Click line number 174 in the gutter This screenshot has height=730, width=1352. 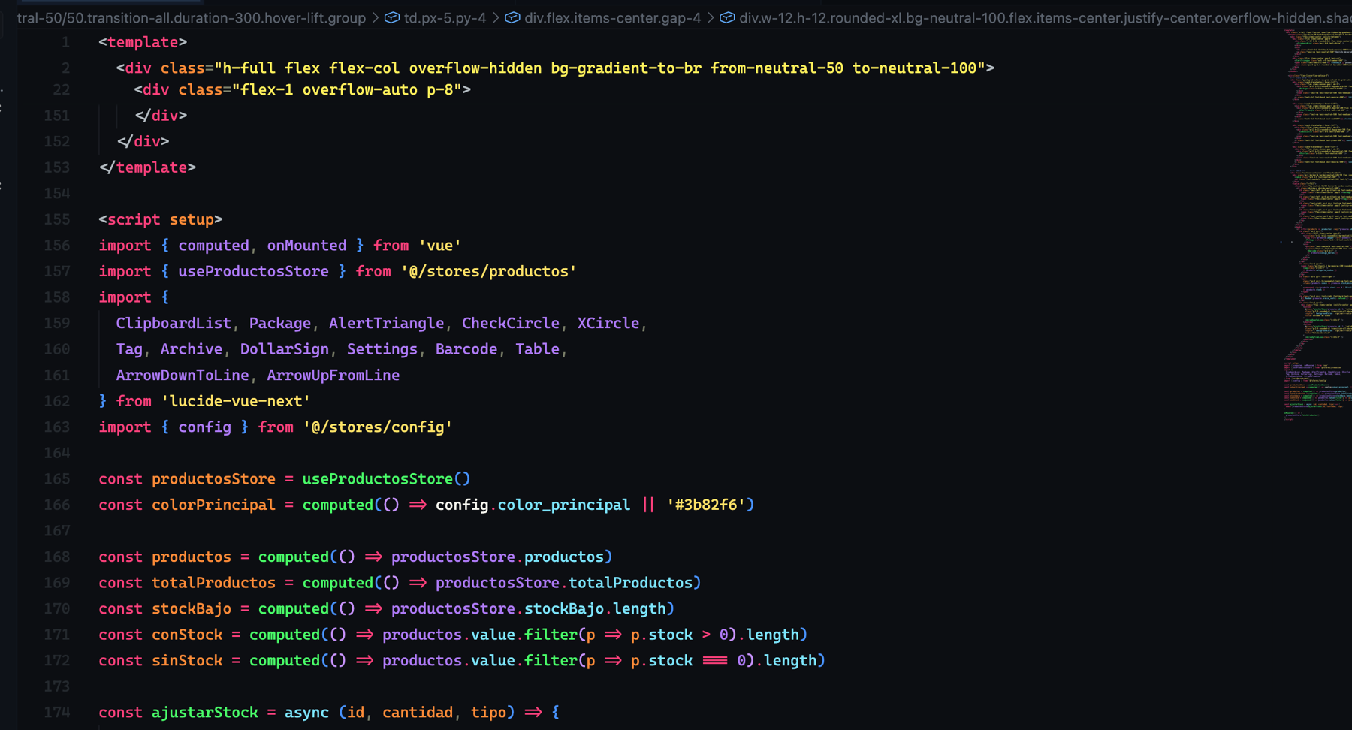tap(57, 712)
